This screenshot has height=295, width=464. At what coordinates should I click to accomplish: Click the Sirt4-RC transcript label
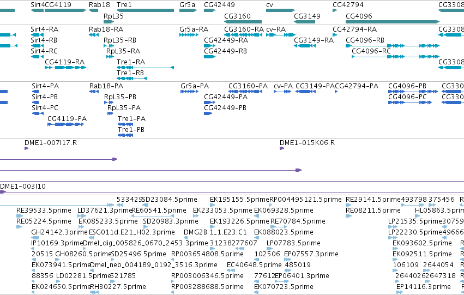tap(44, 51)
